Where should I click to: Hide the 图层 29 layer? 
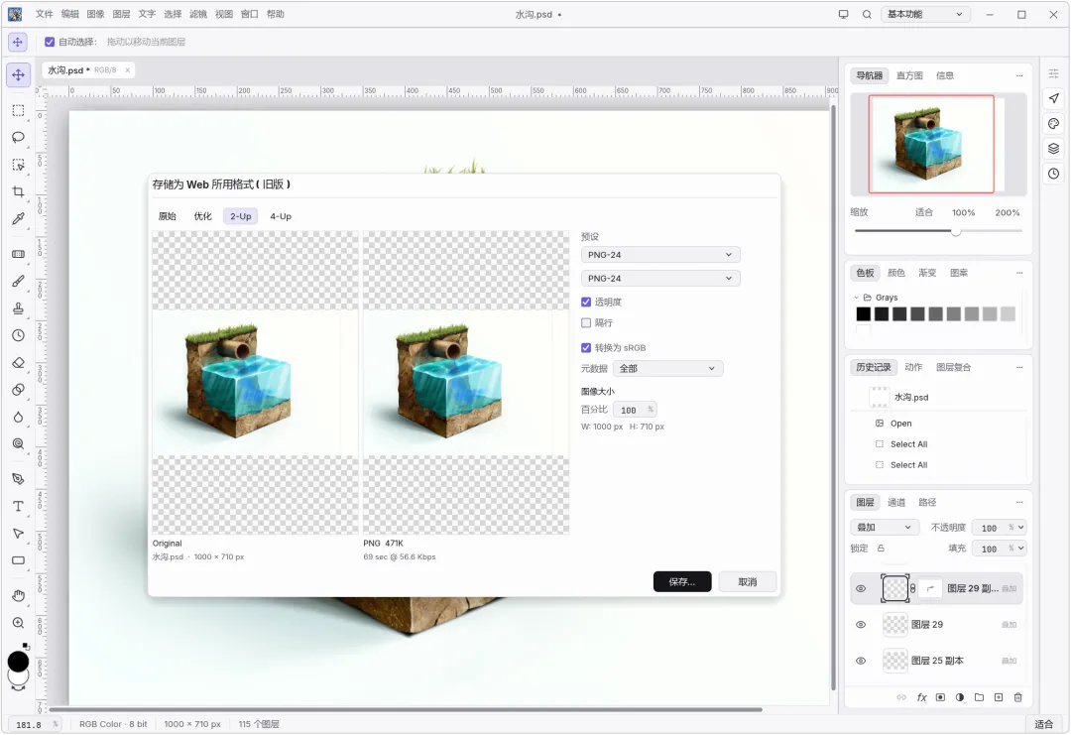[861, 624]
